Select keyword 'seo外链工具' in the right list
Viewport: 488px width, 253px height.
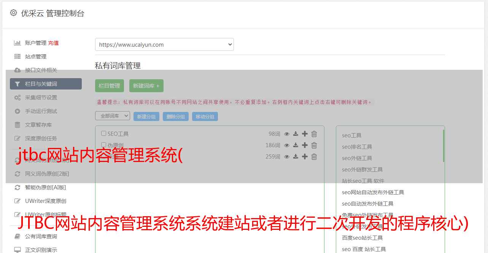point(357,158)
